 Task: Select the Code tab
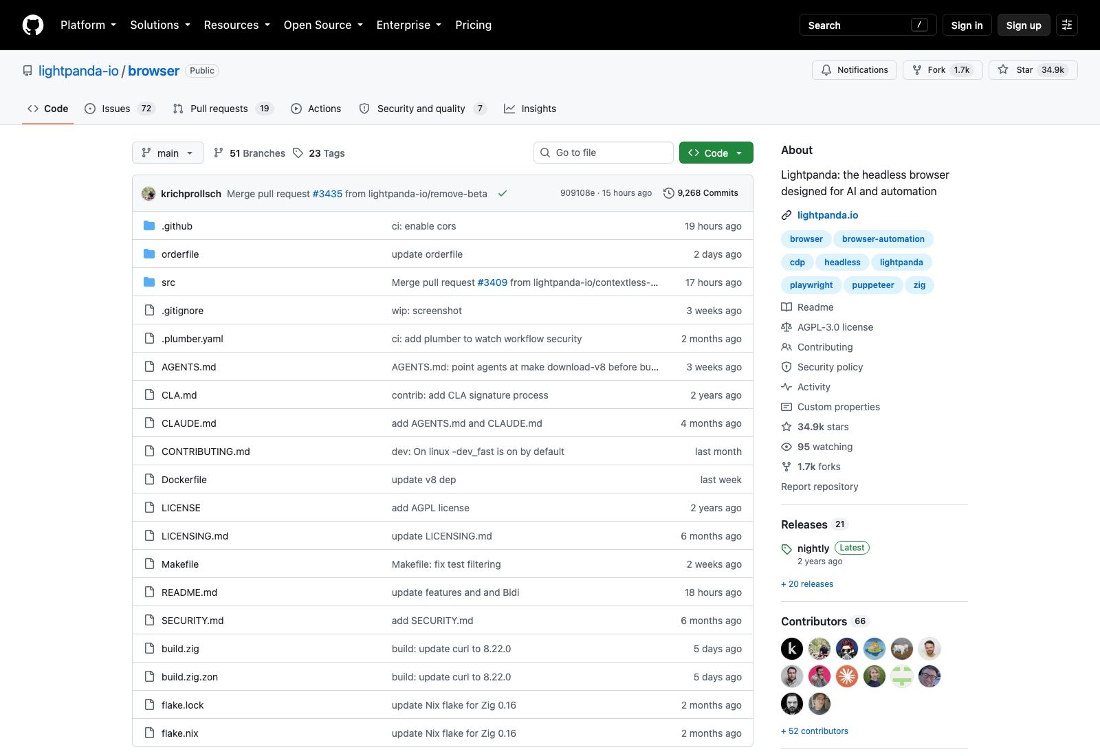pos(47,109)
